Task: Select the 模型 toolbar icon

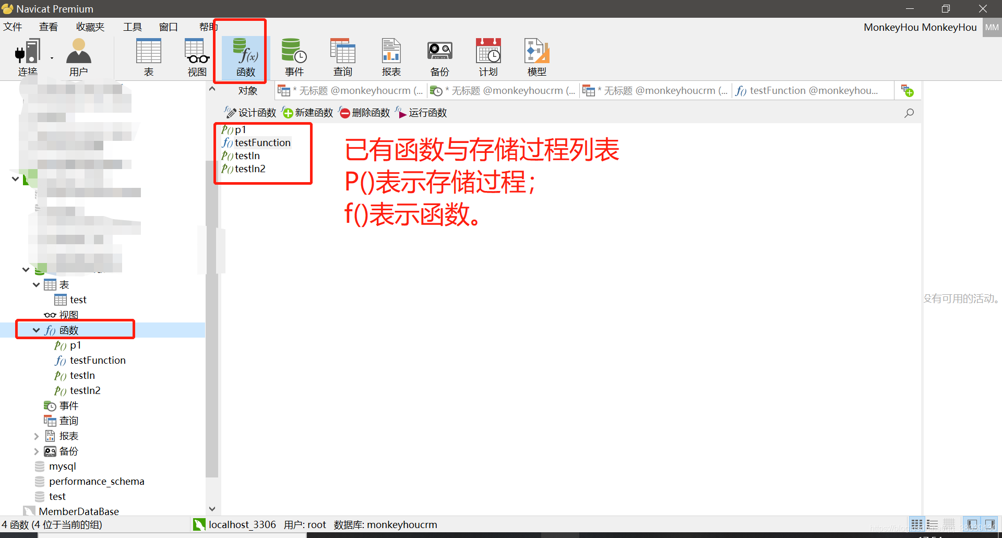Action: click(x=537, y=57)
